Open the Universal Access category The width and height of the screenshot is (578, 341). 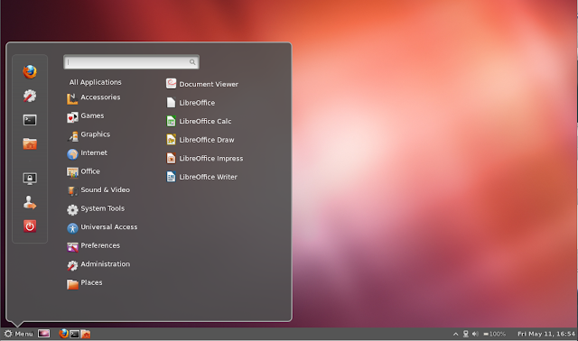[x=102, y=227]
